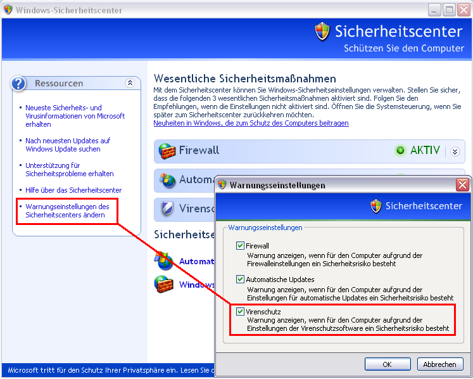Expand the Firewall section chevron

(x=454, y=151)
